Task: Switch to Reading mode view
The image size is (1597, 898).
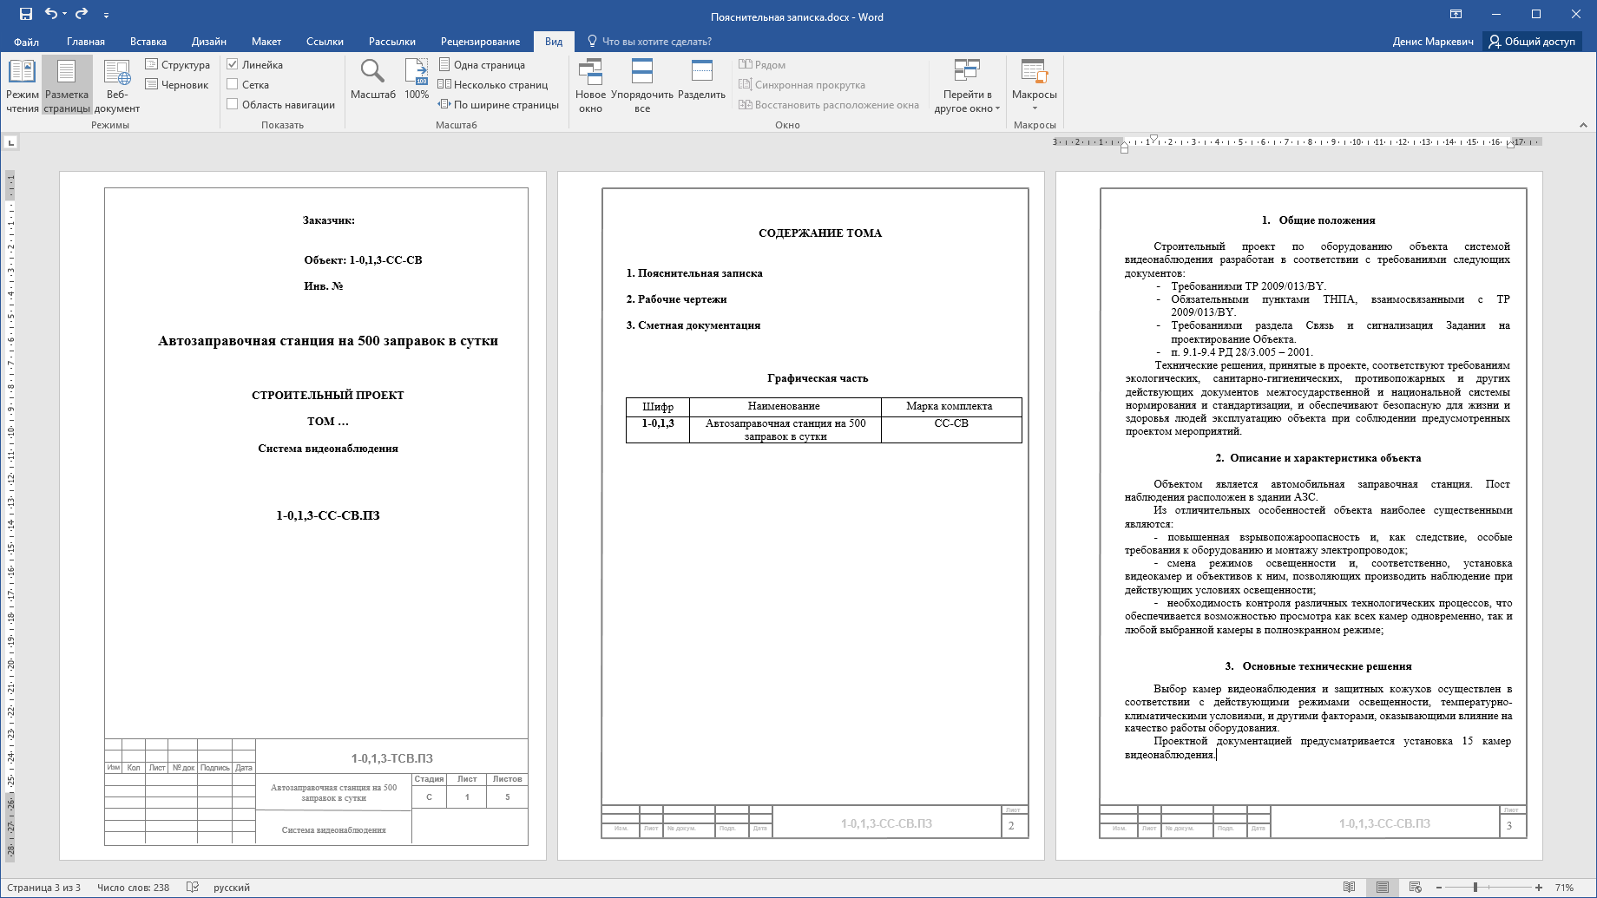Action: (x=22, y=85)
